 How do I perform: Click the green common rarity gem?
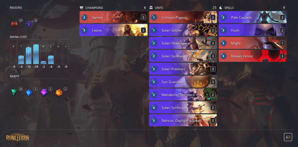[14, 92]
